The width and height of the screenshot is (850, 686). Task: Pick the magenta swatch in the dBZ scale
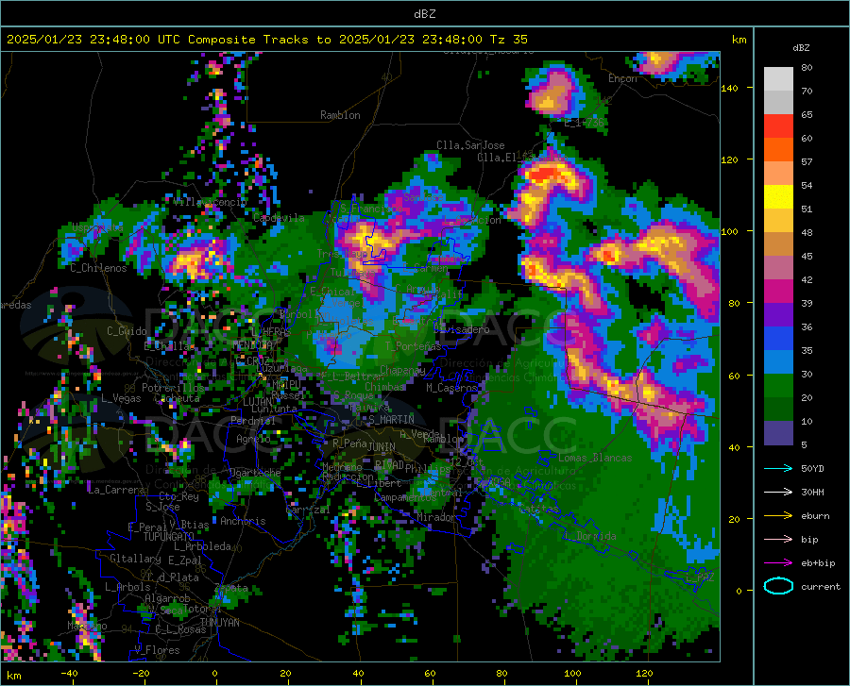pos(778,292)
